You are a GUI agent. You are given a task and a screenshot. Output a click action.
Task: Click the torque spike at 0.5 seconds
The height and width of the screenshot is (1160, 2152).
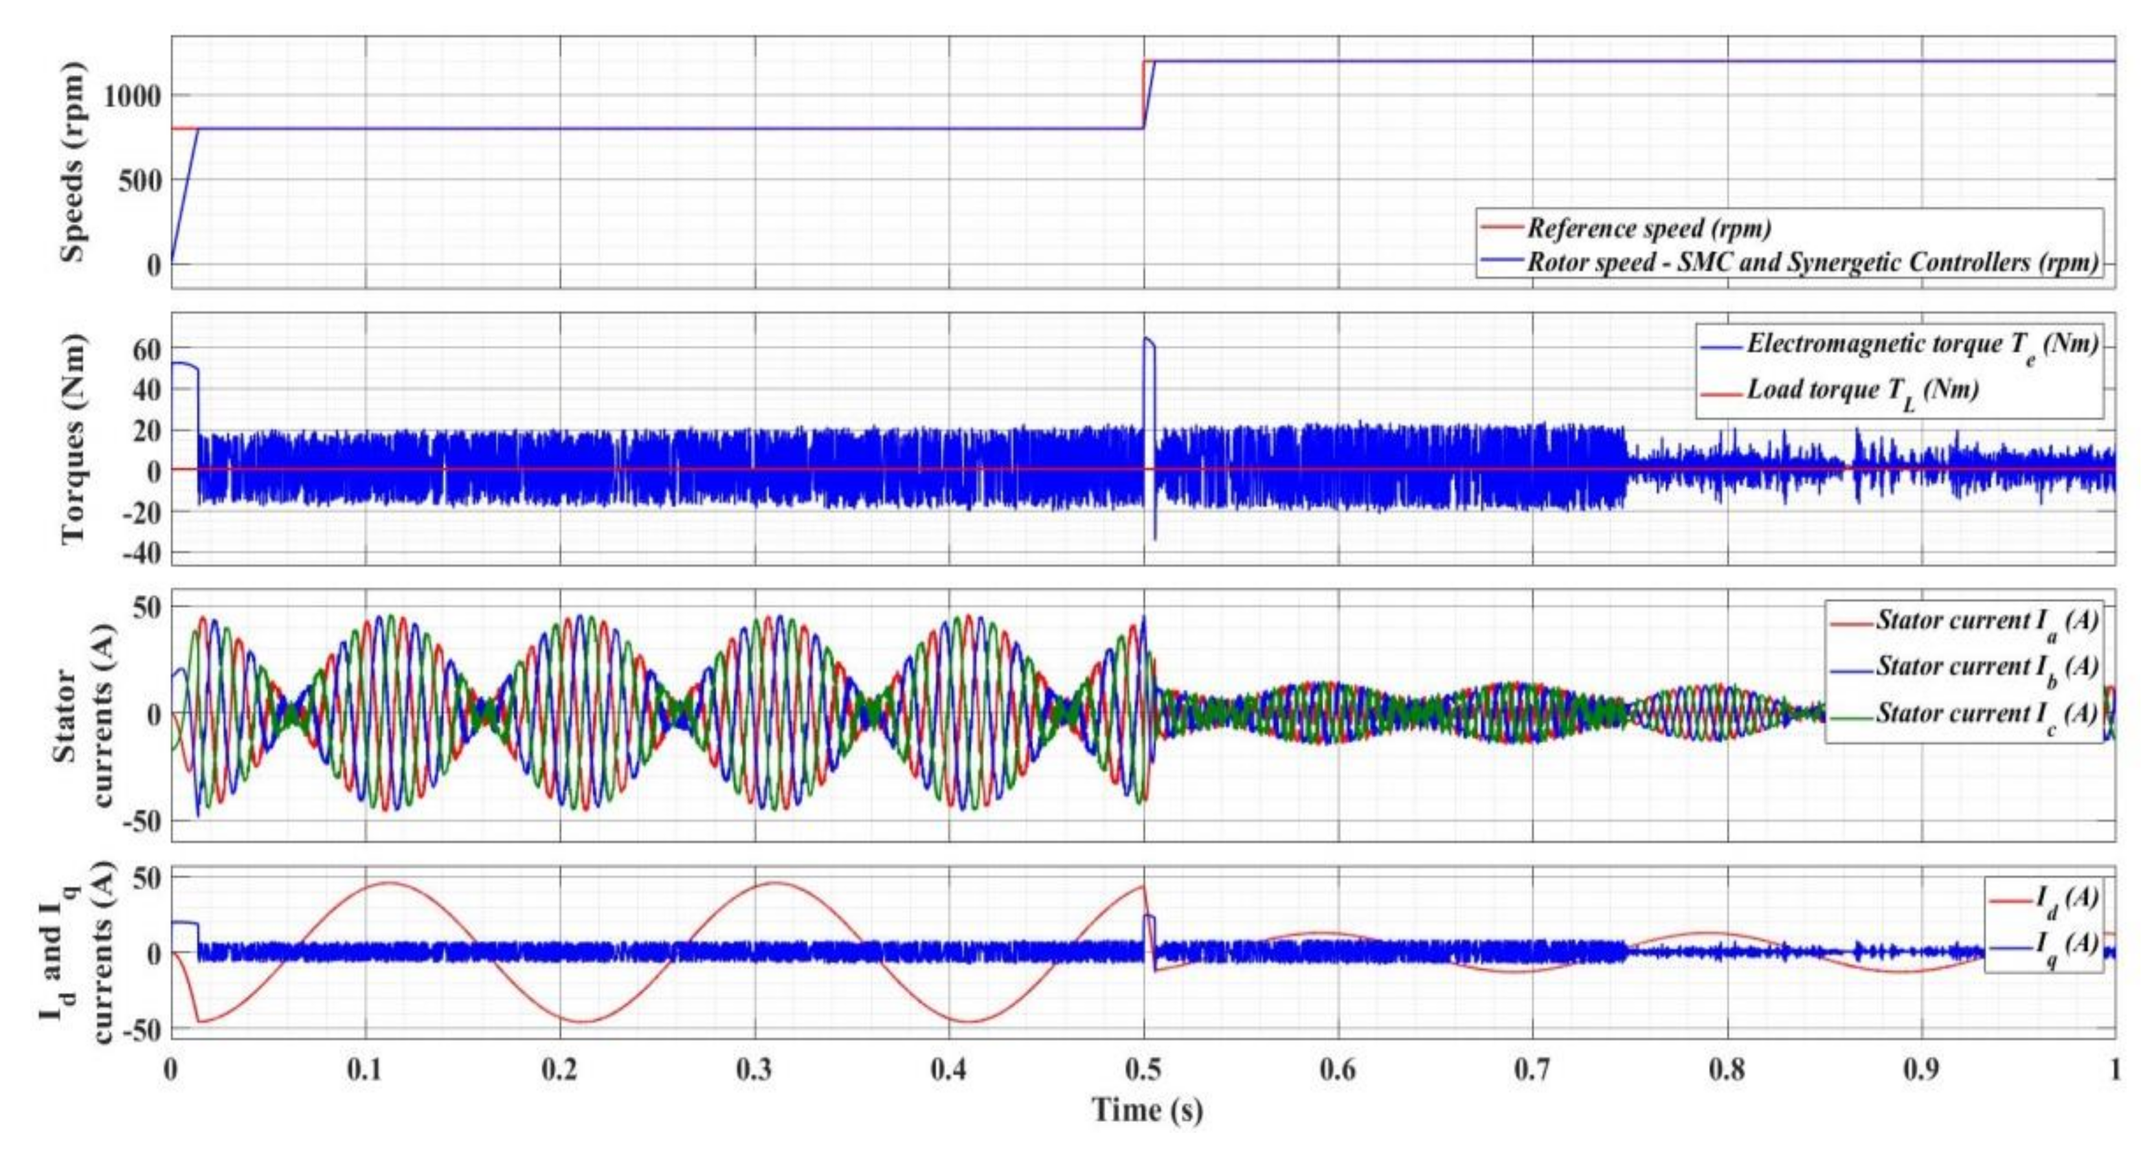coord(1149,342)
